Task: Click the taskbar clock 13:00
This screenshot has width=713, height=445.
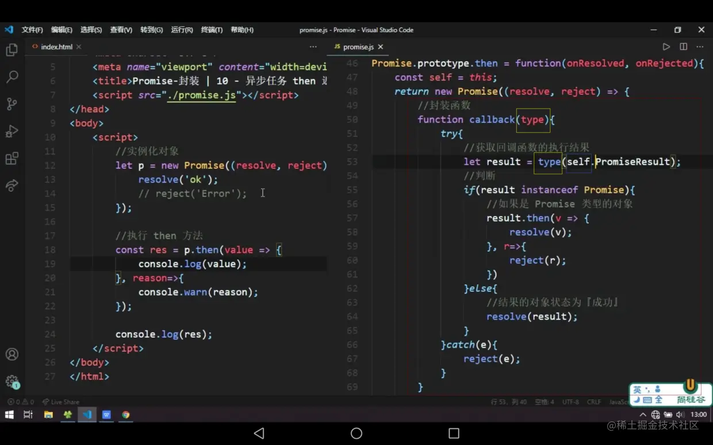Action: coord(699,415)
